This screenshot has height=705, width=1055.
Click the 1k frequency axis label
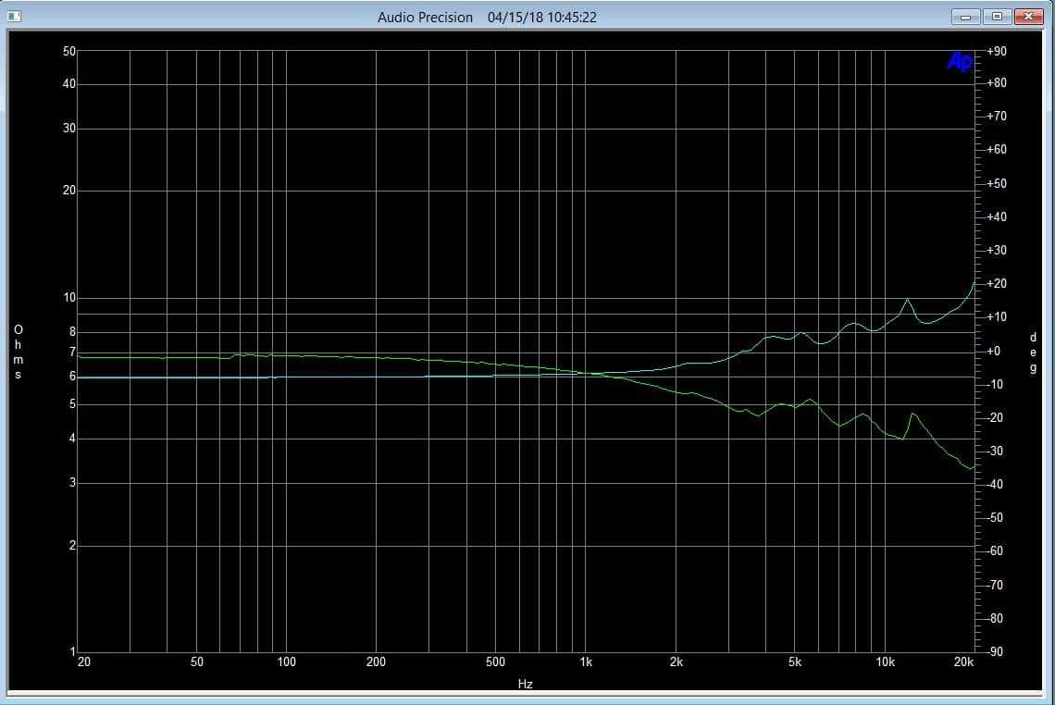point(586,662)
